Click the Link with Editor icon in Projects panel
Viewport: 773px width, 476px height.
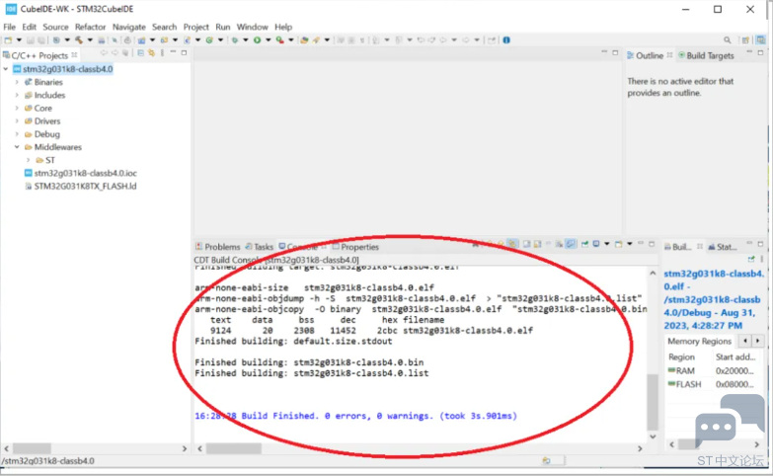click(x=152, y=52)
